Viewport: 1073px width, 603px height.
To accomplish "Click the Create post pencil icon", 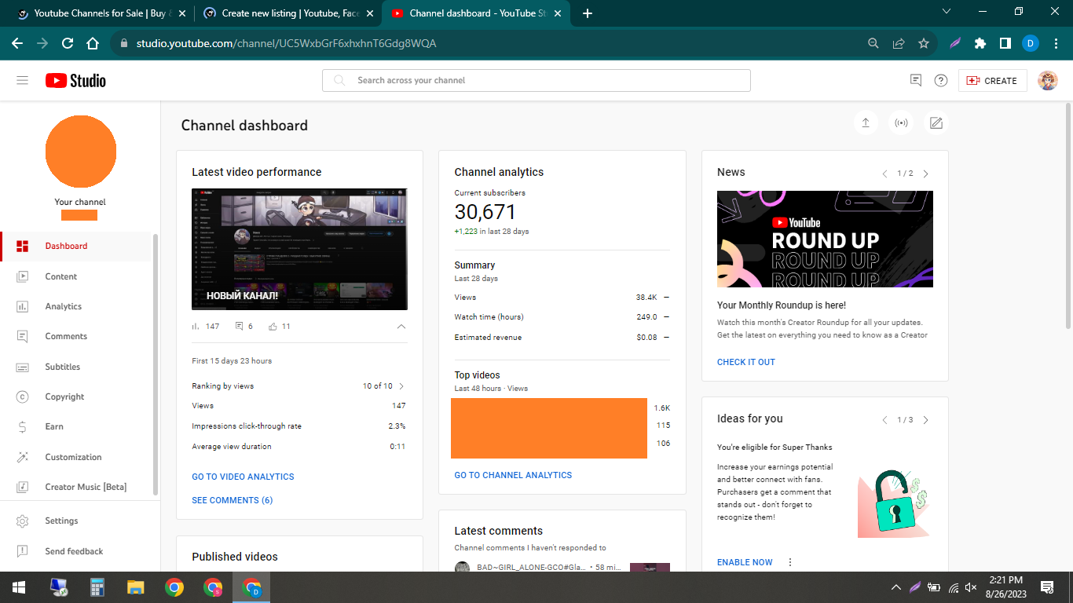I will tap(936, 123).
